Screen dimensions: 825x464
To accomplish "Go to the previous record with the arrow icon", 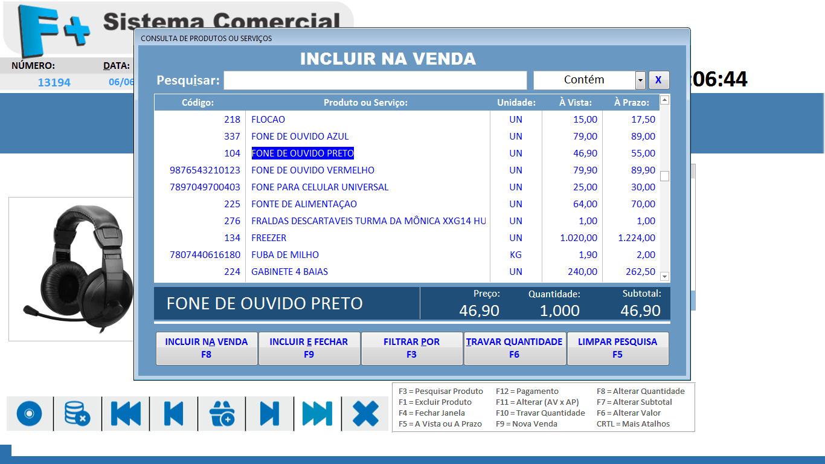I will pyautogui.click(x=173, y=413).
